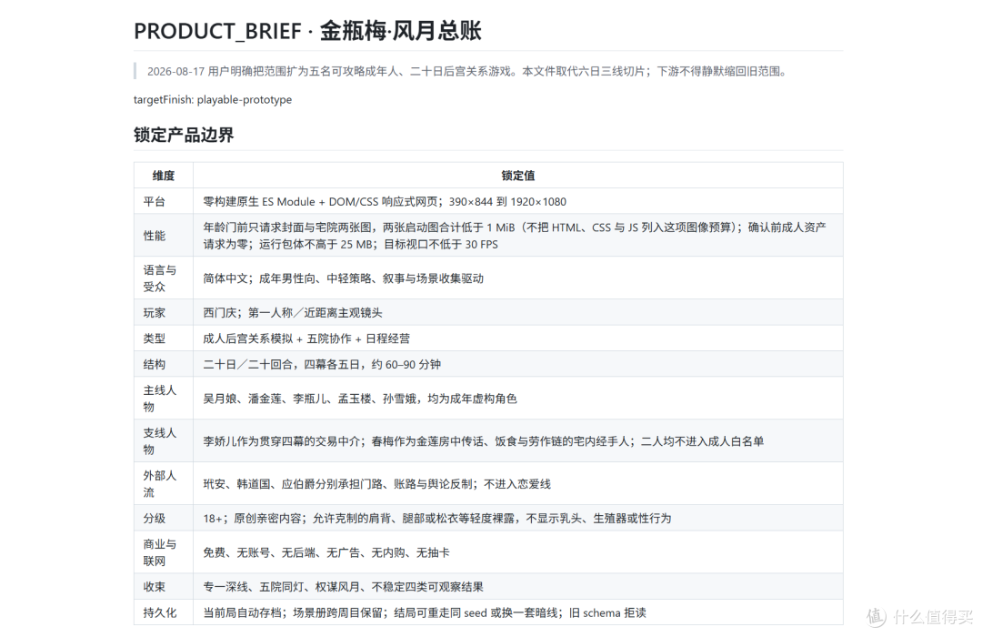This screenshot has height=637, width=982.
Task: Click the cell starting with 当前局自动存档
Action: (518, 612)
